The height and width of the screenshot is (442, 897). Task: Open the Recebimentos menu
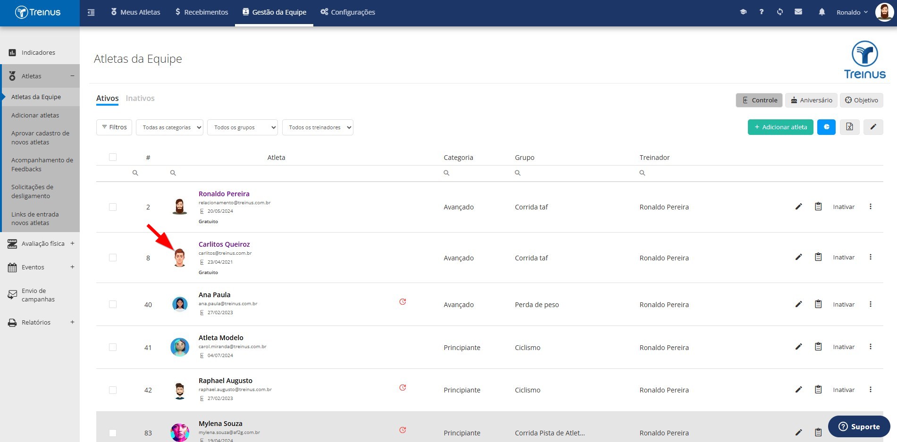(201, 12)
